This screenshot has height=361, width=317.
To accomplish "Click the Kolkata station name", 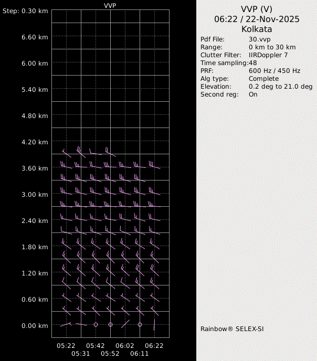I will tap(257, 29).
